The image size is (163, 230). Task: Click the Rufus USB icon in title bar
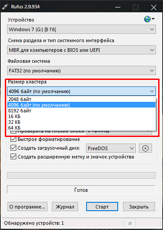5,7
